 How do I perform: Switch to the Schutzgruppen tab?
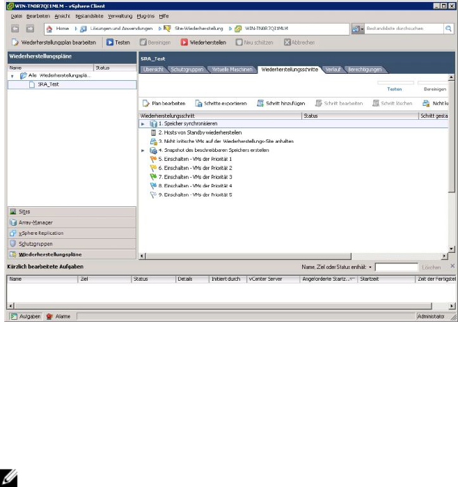coord(187,70)
